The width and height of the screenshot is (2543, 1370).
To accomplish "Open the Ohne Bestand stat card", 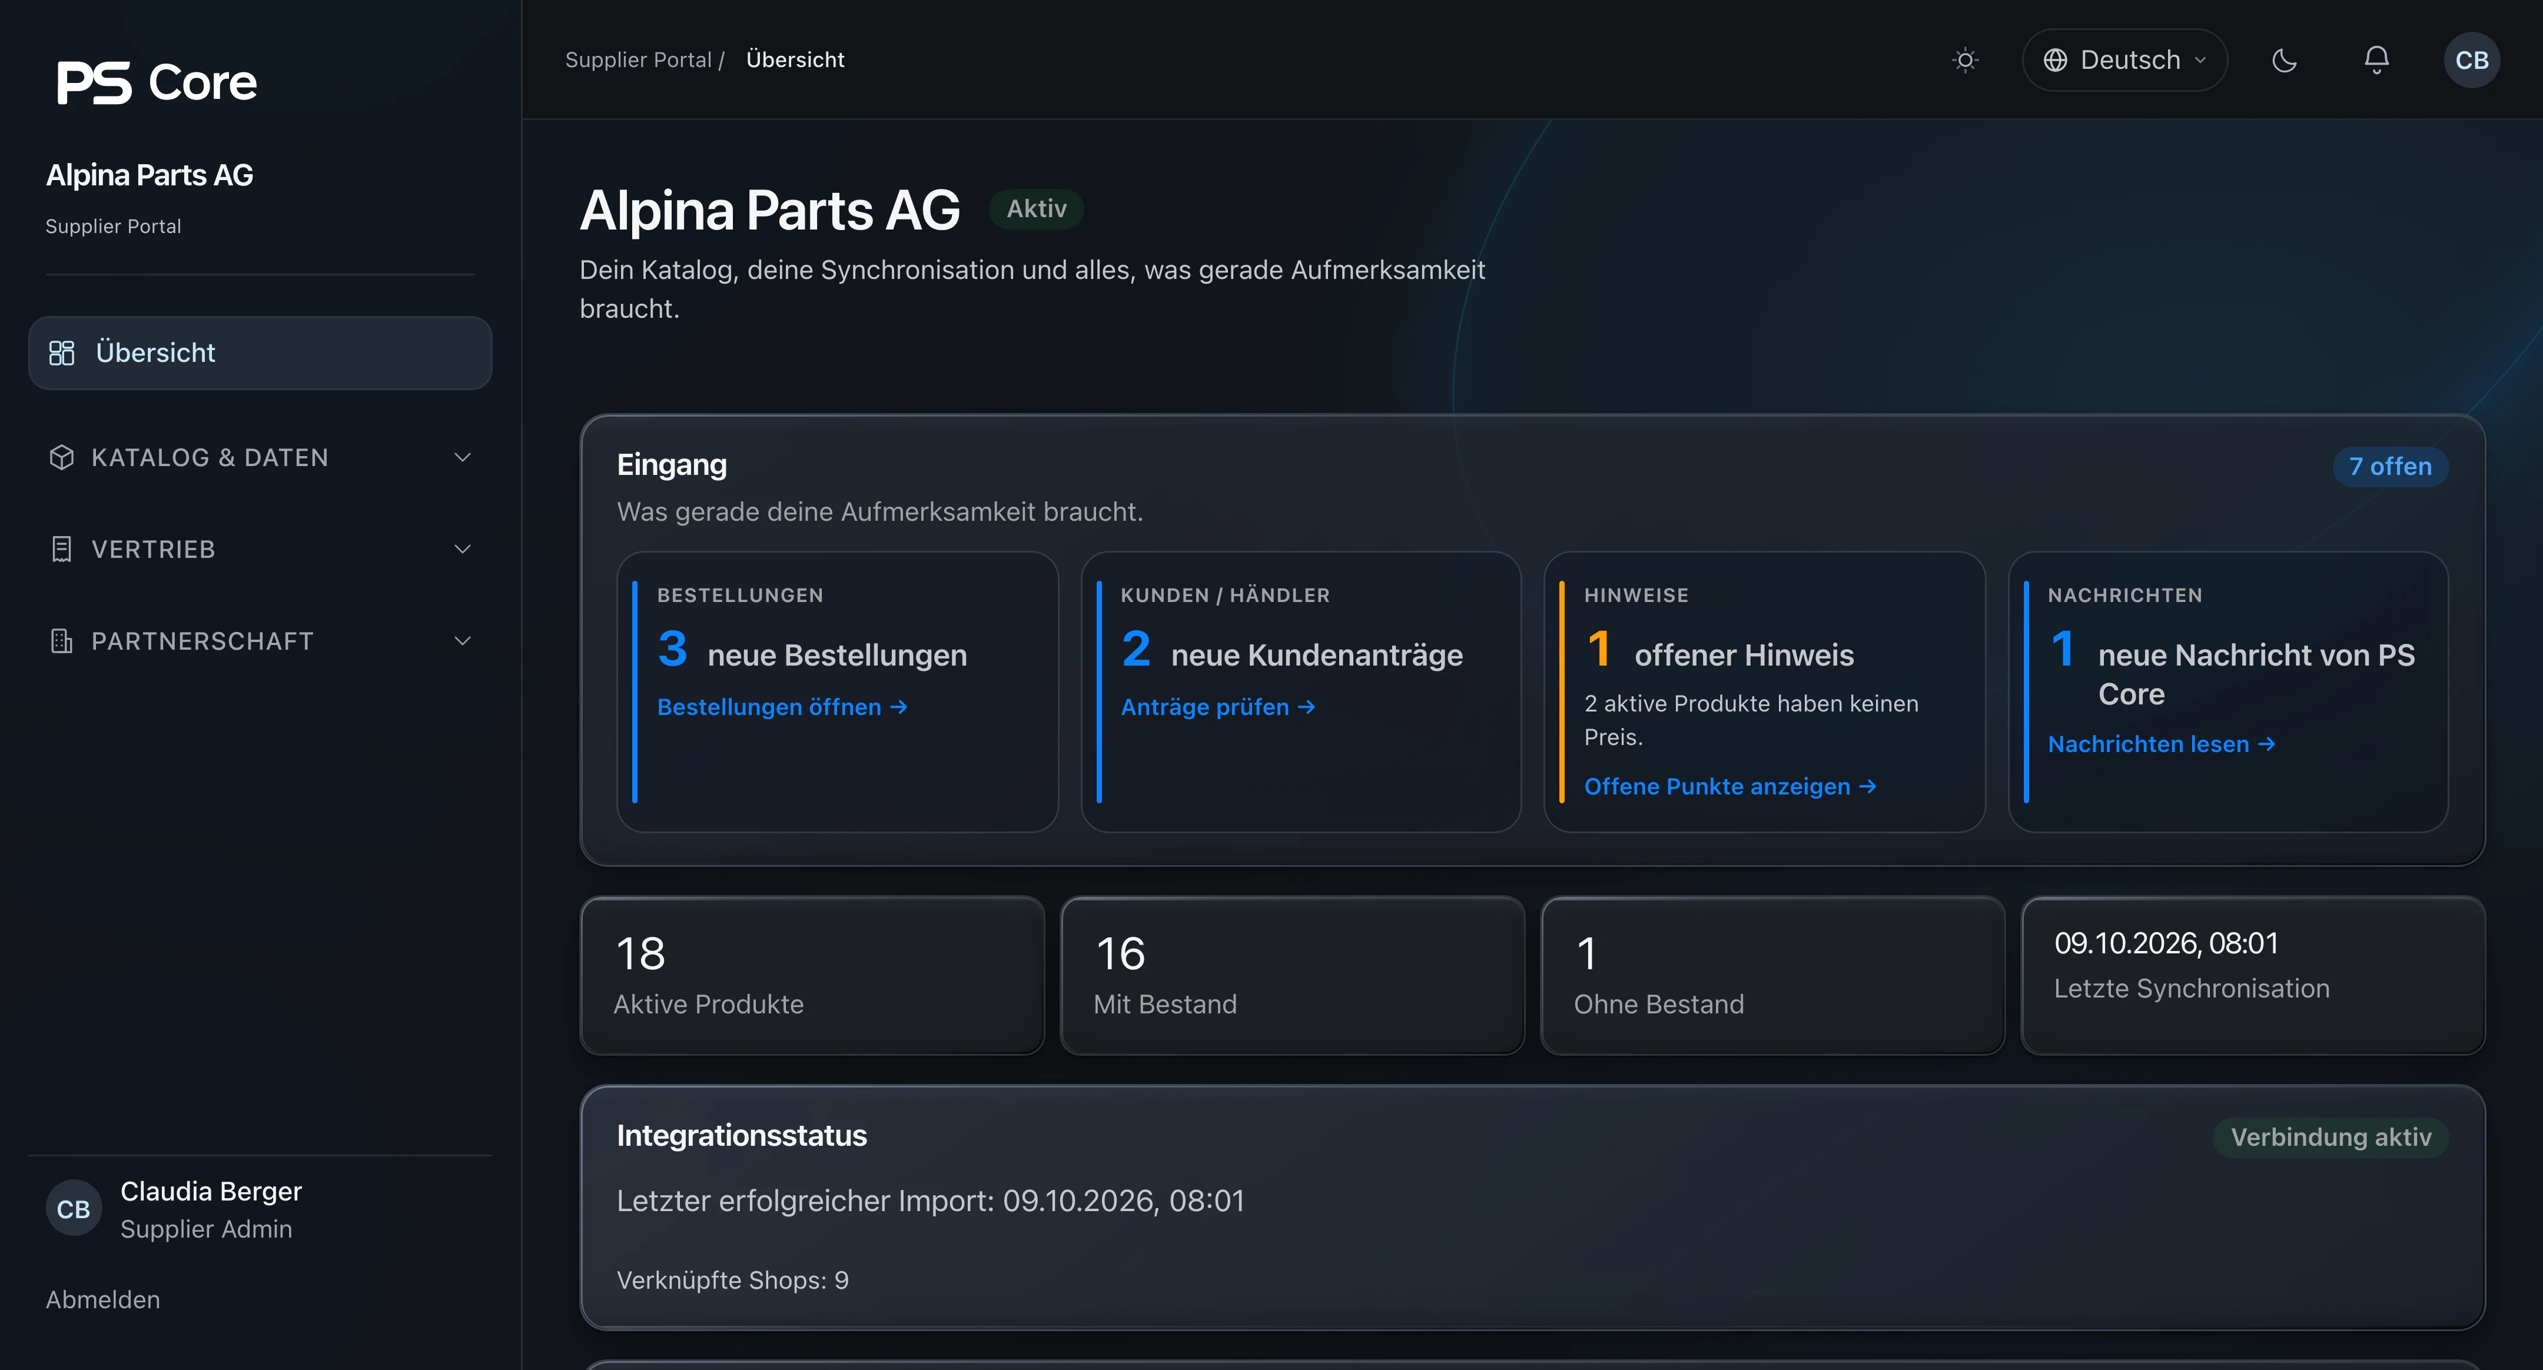I will point(1772,975).
